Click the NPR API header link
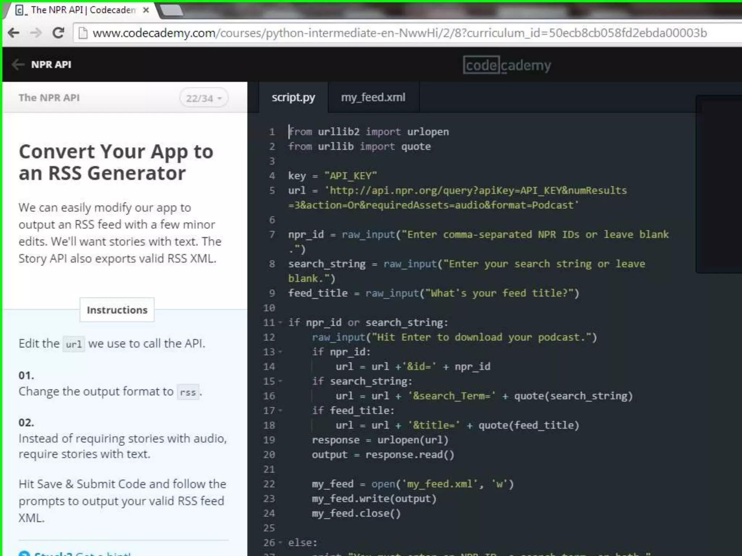The image size is (742, 556). (x=51, y=64)
